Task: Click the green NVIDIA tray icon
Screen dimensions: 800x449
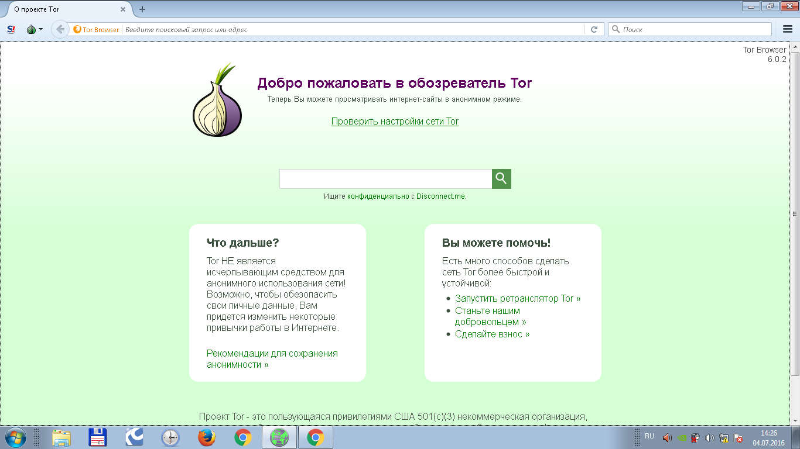Action: coord(682,437)
